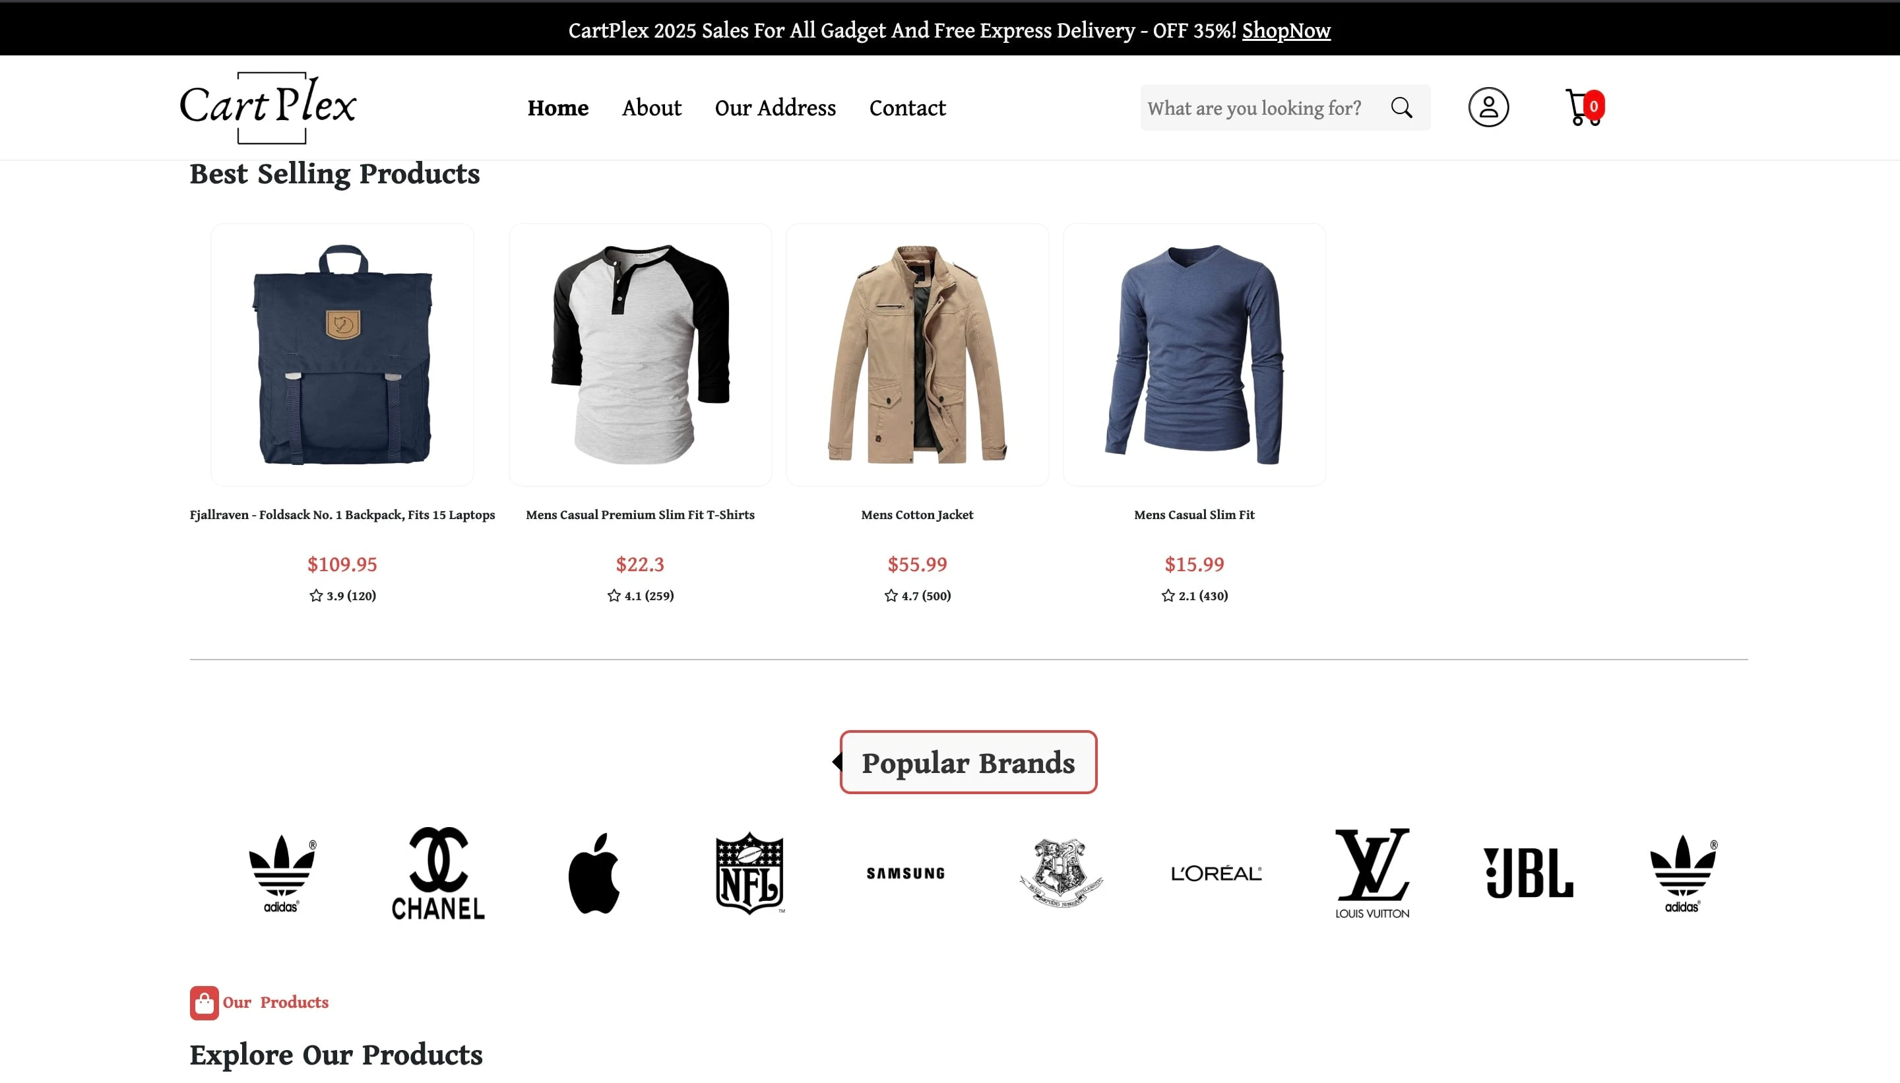Open the Mens Cotton Jacket product title
This screenshot has height=1083, width=1900.
[x=916, y=514]
